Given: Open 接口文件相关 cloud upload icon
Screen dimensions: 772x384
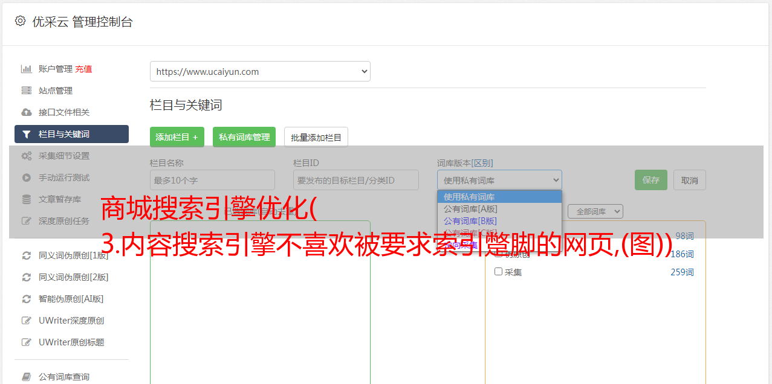Looking at the screenshot, I should [26, 112].
